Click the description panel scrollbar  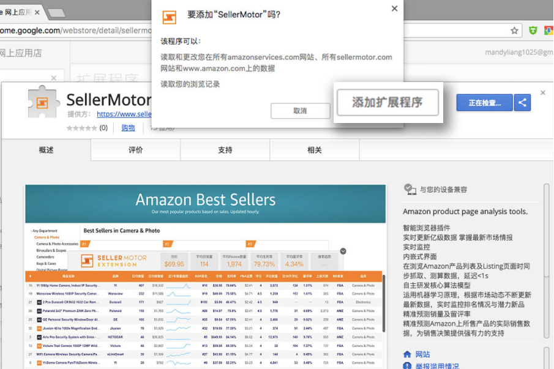(546, 261)
